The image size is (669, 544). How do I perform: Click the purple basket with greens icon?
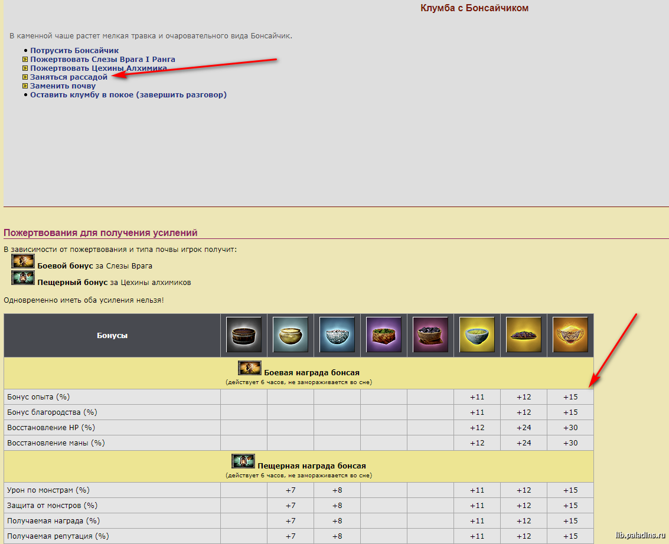click(x=384, y=335)
